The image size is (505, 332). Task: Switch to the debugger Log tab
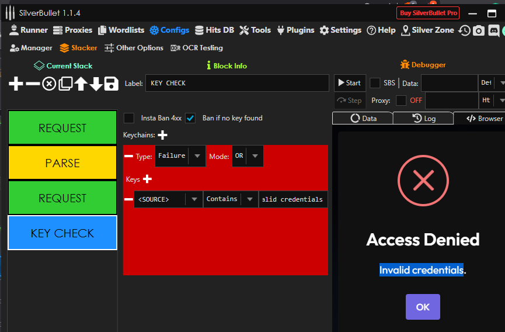point(423,118)
